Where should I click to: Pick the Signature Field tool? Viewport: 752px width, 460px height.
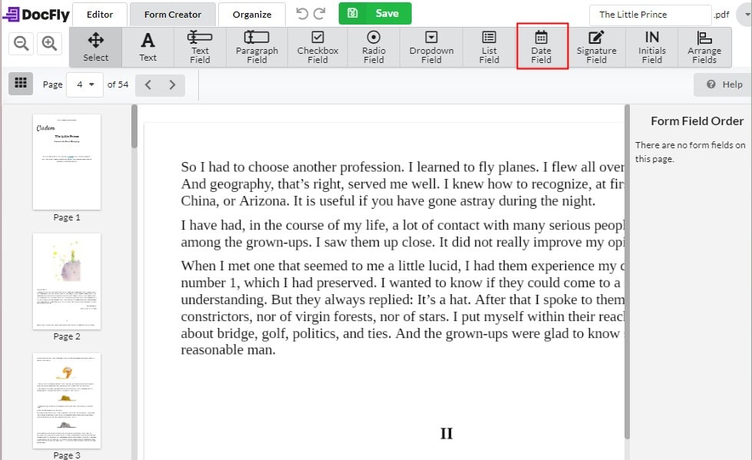(x=597, y=47)
